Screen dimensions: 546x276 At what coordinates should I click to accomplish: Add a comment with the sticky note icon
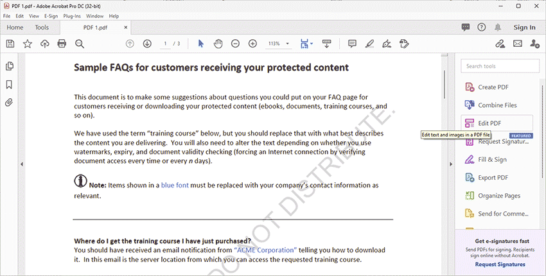(353, 44)
